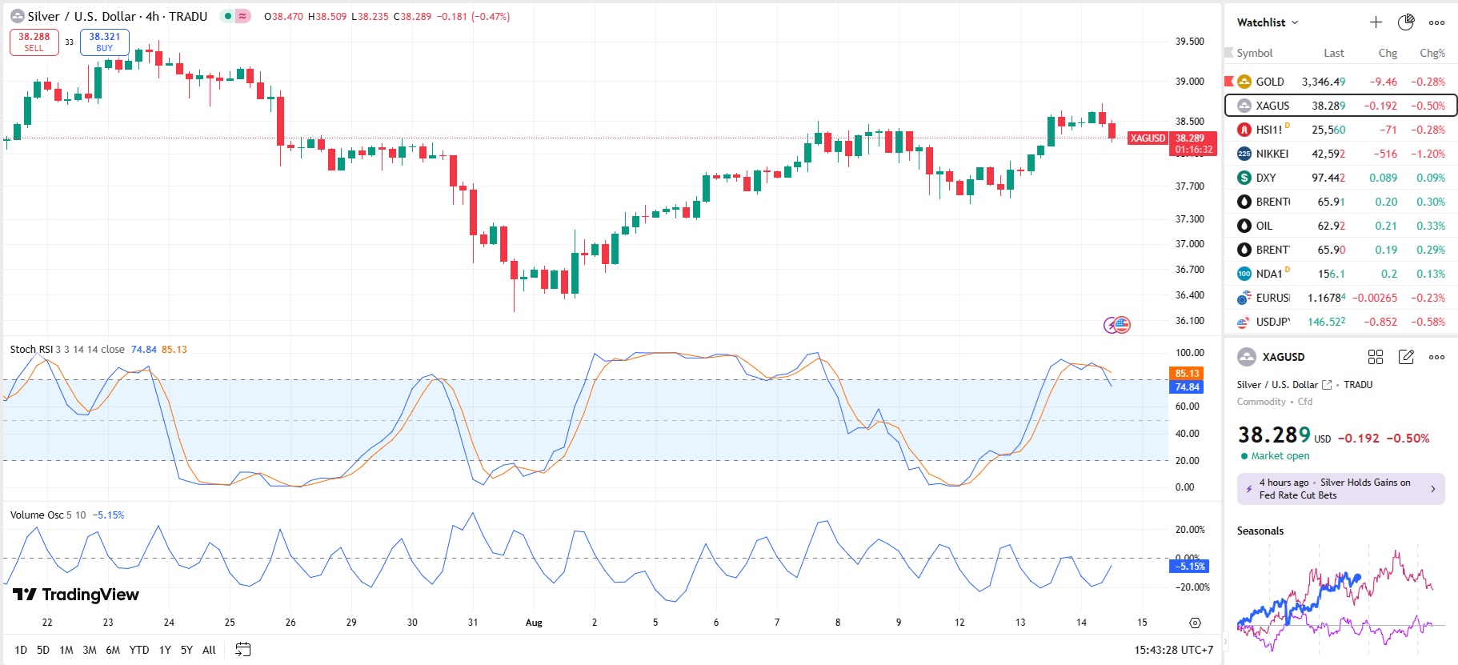Switch to the YTD date range
1458x665 pixels.
(139, 650)
